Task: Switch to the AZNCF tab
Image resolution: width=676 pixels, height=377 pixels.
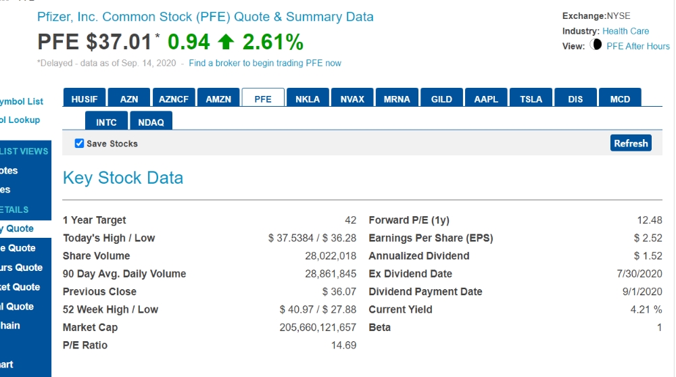Action: pos(174,97)
